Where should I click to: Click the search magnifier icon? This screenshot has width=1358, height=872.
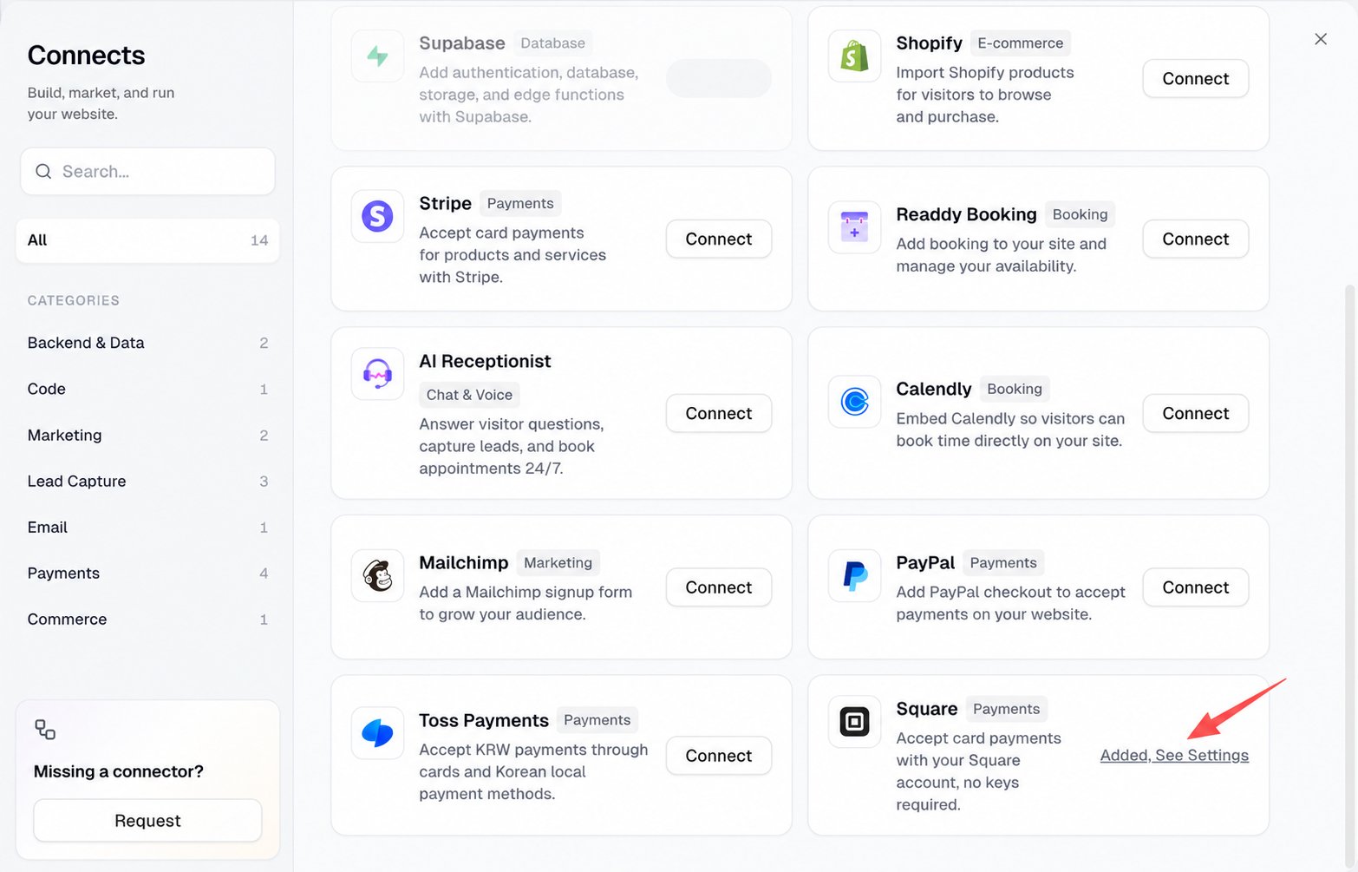pos(43,172)
